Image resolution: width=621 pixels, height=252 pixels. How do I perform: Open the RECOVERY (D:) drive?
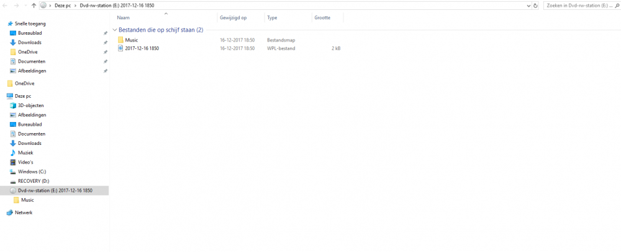click(x=34, y=181)
